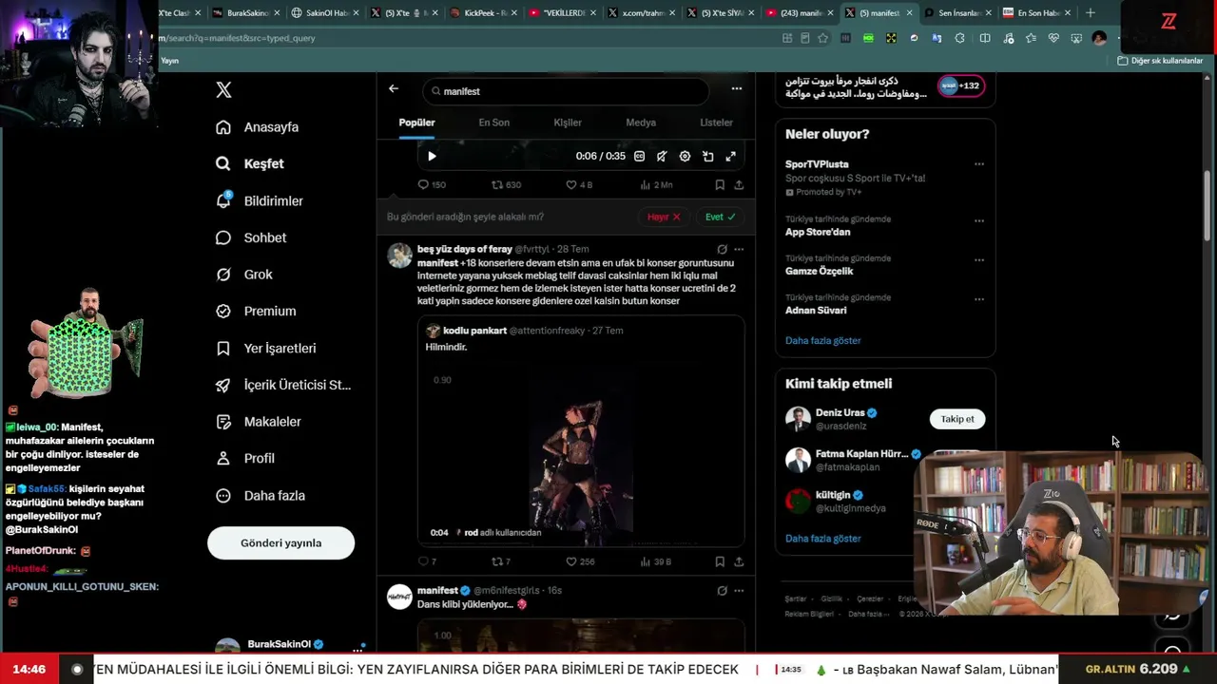View analytics showing 39 B views
This screenshot has width=1217, height=684.
(x=656, y=561)
